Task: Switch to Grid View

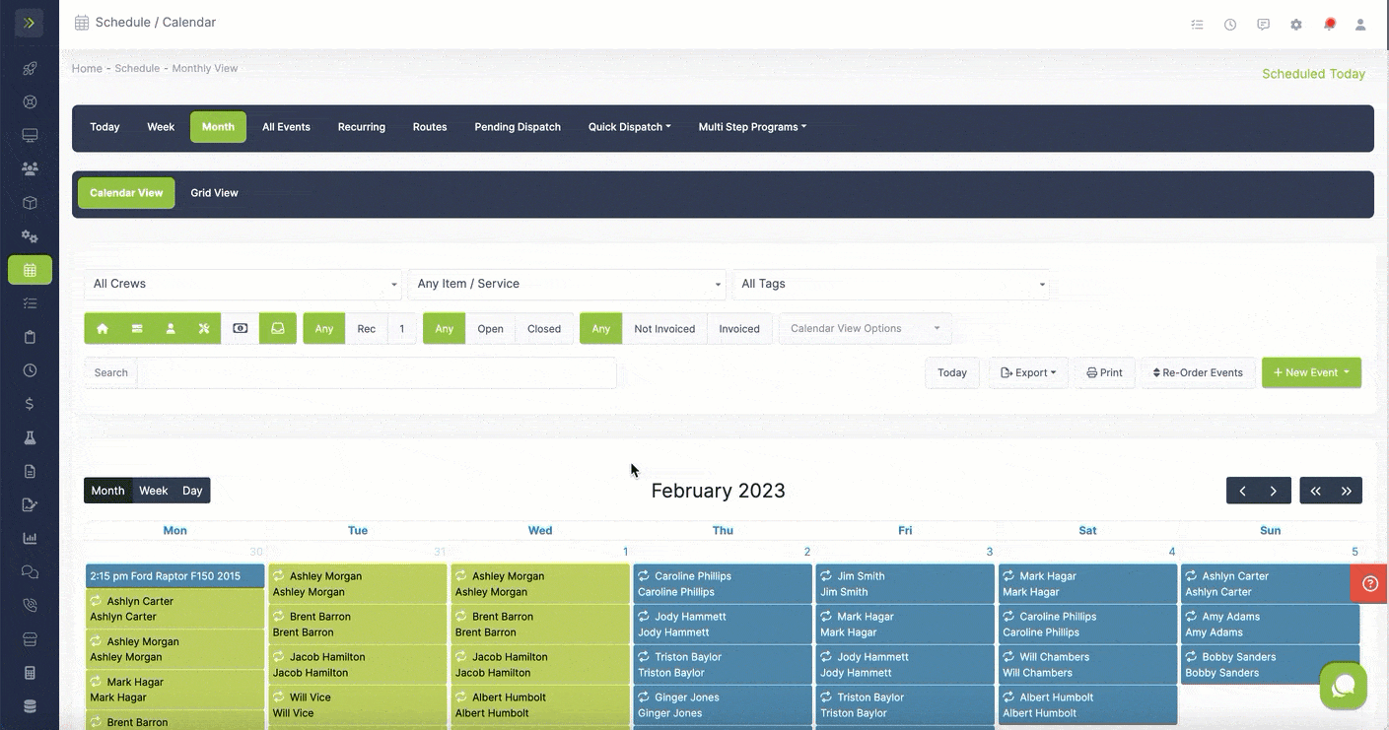Action: click(x=214, y=193)
